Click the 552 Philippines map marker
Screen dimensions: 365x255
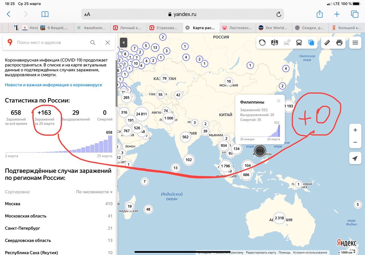(260, 151)
